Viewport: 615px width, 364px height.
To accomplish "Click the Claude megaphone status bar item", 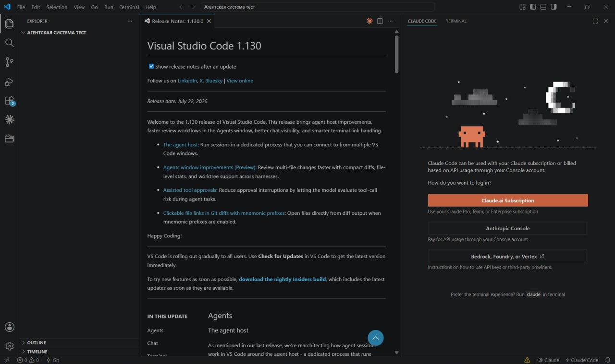I will coord(548,360).
